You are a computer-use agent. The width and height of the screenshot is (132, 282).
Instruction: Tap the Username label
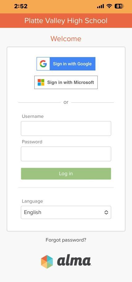point(33,116)
